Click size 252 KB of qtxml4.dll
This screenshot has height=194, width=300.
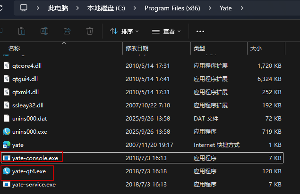coord(272,92)
